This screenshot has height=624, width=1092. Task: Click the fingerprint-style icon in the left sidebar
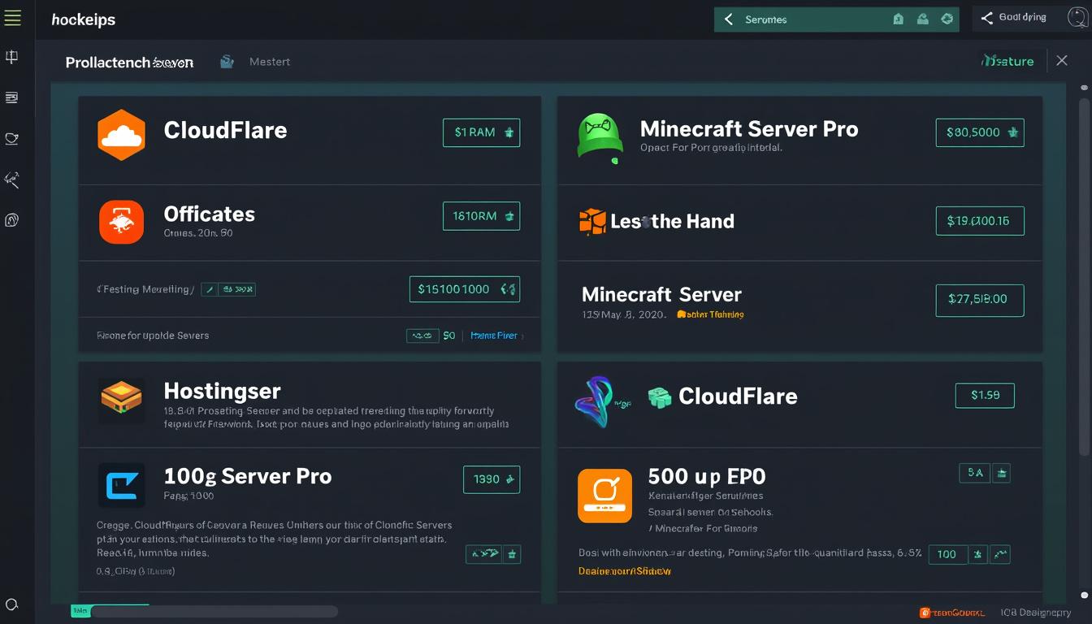point(12,220)
